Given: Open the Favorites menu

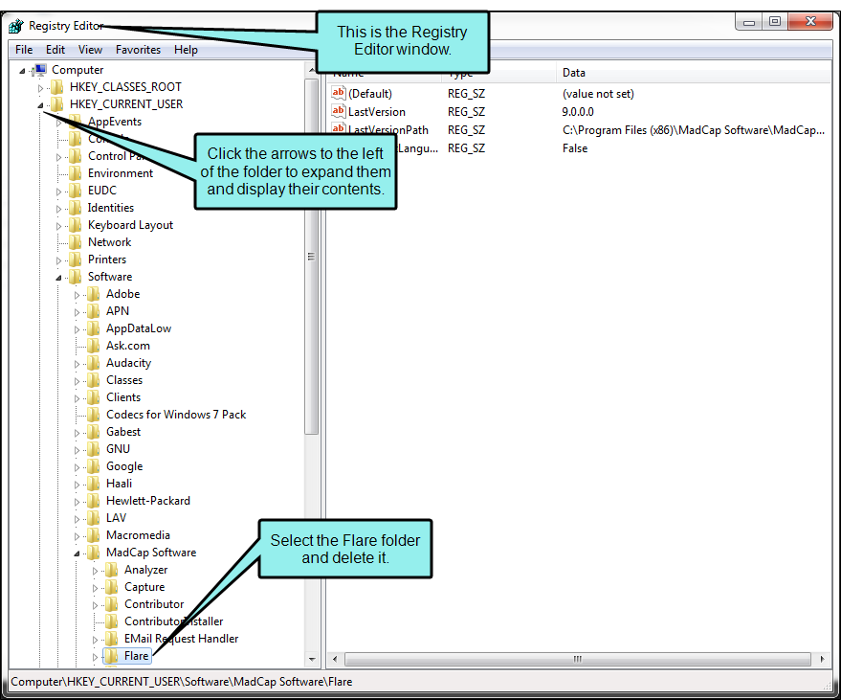Looking at the screenshot, I should click(138, 50).
